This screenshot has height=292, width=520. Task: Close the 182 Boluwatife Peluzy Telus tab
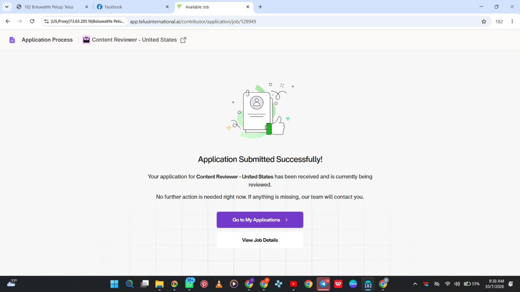pyautogui.click(x=87, y=7)
